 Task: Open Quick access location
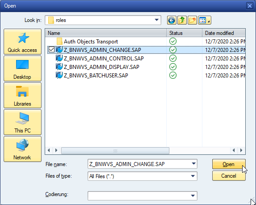(22, 42)
